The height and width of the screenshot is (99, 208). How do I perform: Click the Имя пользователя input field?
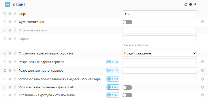tap(160, 30)
